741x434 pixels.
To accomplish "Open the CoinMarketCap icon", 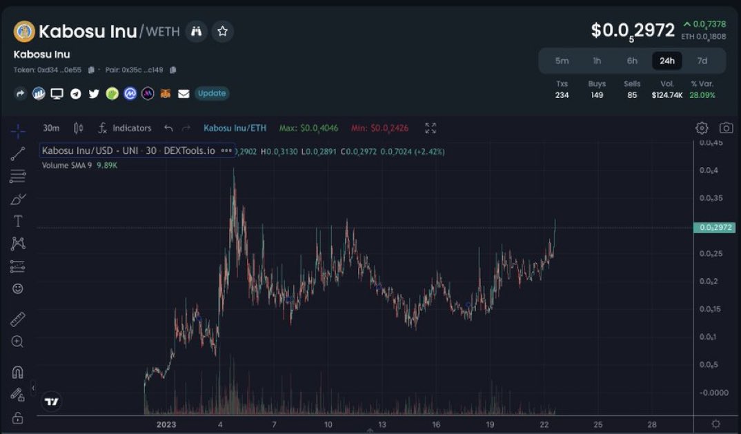I will [130, 94].
